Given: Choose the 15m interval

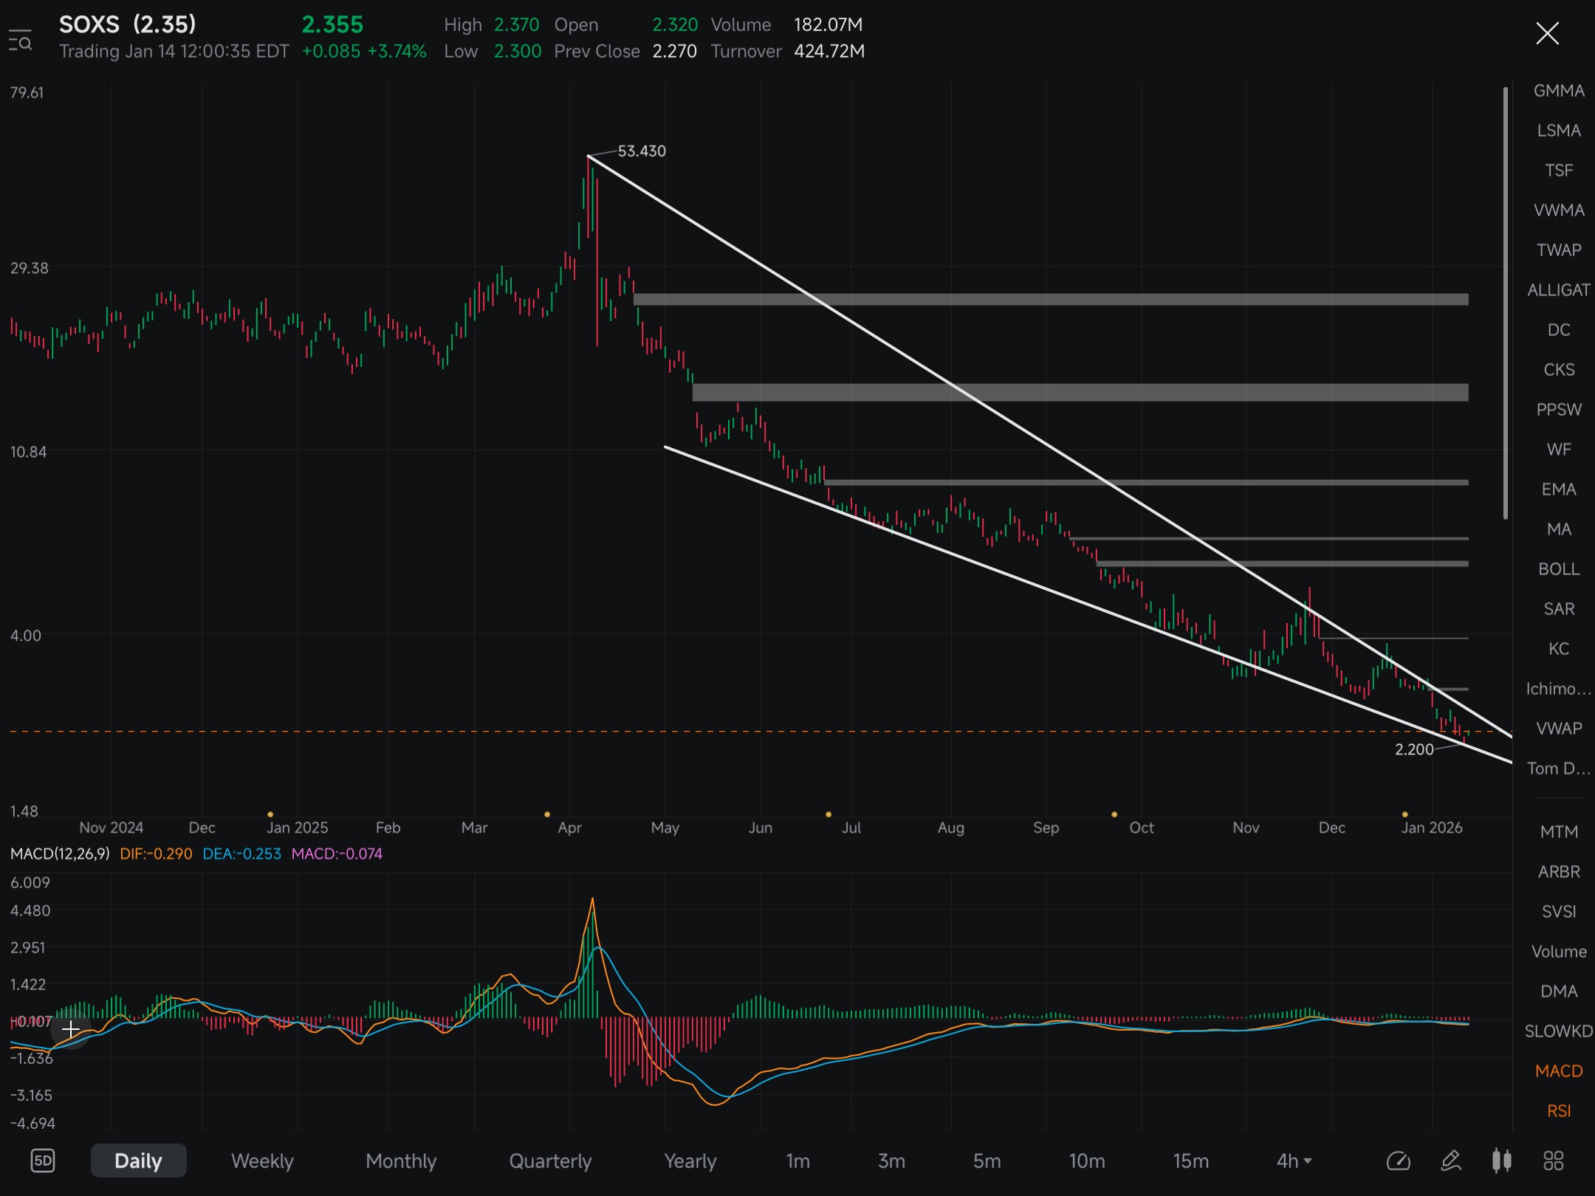Looking at the screenshot, I should pyautogui.click(x=1190, y=1161).
